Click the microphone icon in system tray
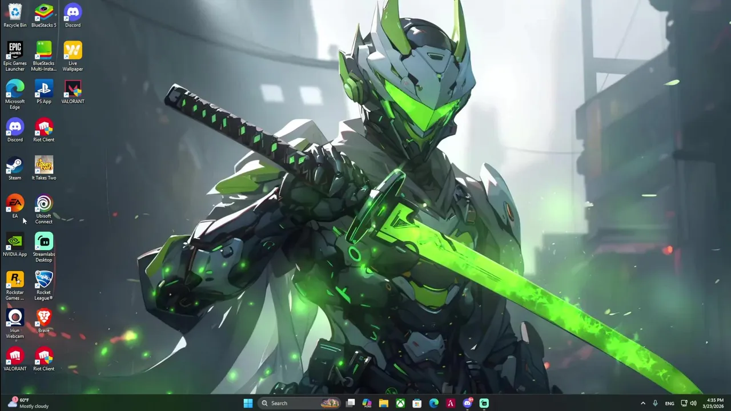This screenshot has width=731, height=411. point(655,403)
